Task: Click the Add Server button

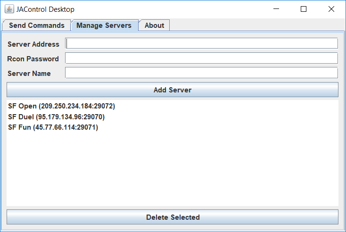Action: coord(173,90)
